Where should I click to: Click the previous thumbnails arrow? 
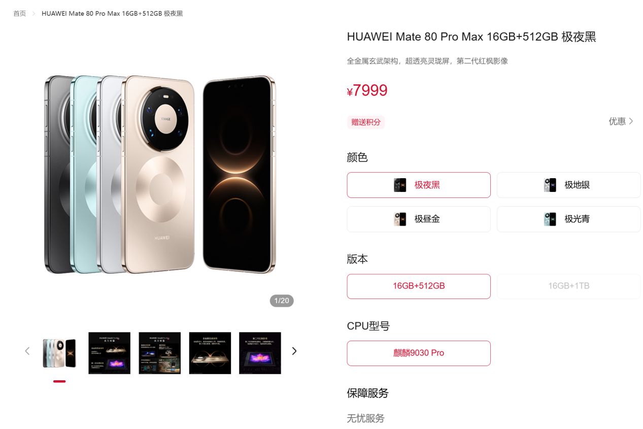point(27,351)
